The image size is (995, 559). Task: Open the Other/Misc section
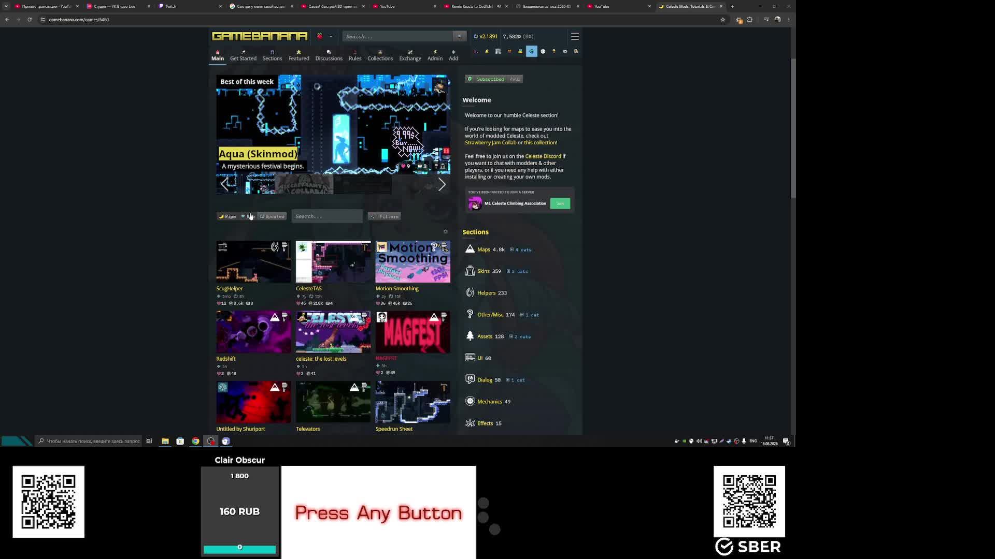click(490, 315)
